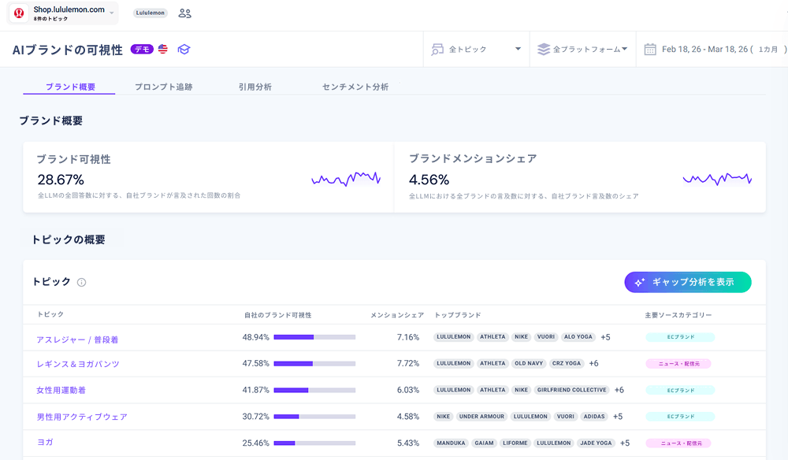Click the topic chat bubble icon
This screenshot has width=788, height=460.
coord(437,49)
